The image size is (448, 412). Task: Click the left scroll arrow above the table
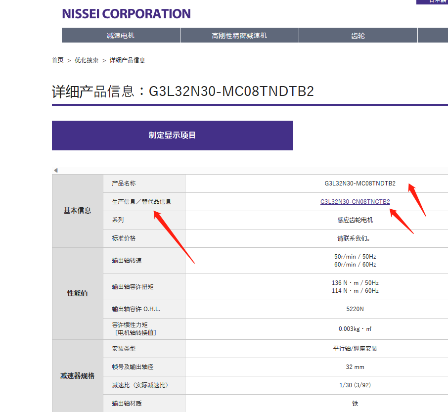click(55, 170)
